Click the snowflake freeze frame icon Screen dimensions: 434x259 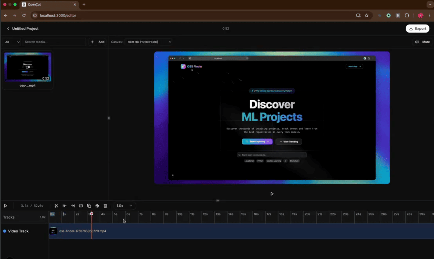(x=97, y=206)
